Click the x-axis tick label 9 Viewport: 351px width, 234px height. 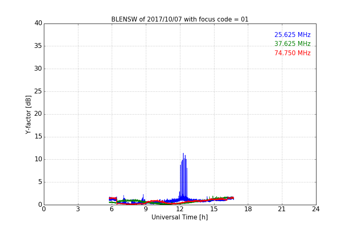(x=146, y=209)
